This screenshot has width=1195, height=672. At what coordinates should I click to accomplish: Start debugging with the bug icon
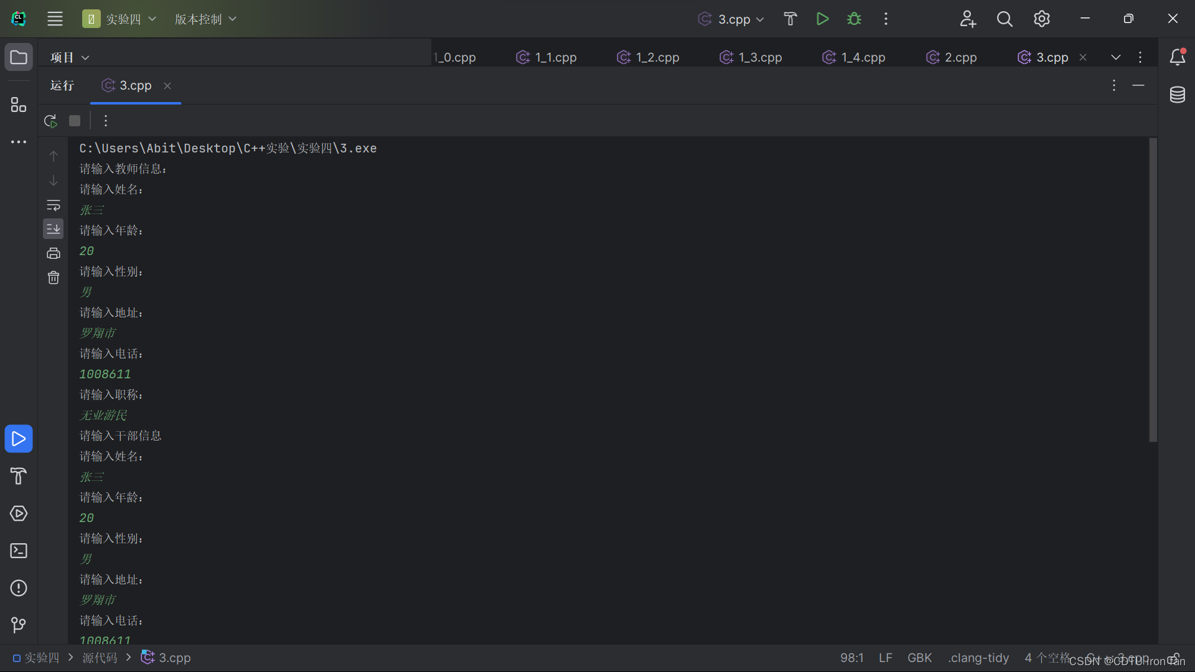coord(854,19)
